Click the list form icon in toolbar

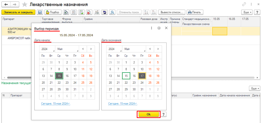click(x=74, y=12)
